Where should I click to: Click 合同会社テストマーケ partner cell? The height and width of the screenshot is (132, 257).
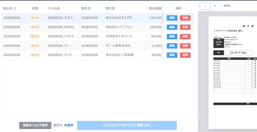(120, 37)
